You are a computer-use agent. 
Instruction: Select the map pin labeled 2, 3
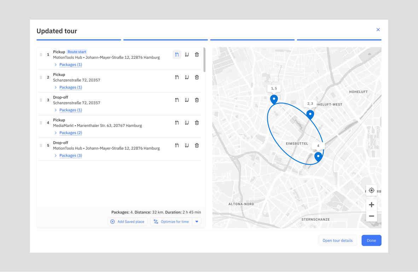click(x=310, y=114)
